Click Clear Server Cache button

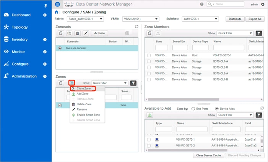(x=208, y=156)
